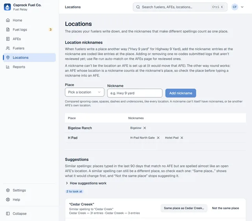Image resolution: width=252 pixels, height=221 pixels.
Task: Open Settings in sidebar
Action: click(x=29, y=190)
